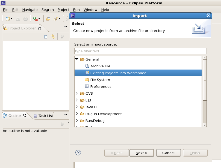The height and width of the screenshot is (168, 221).
Task: Click the import list scroll down arrow
Action: point(205,125)
